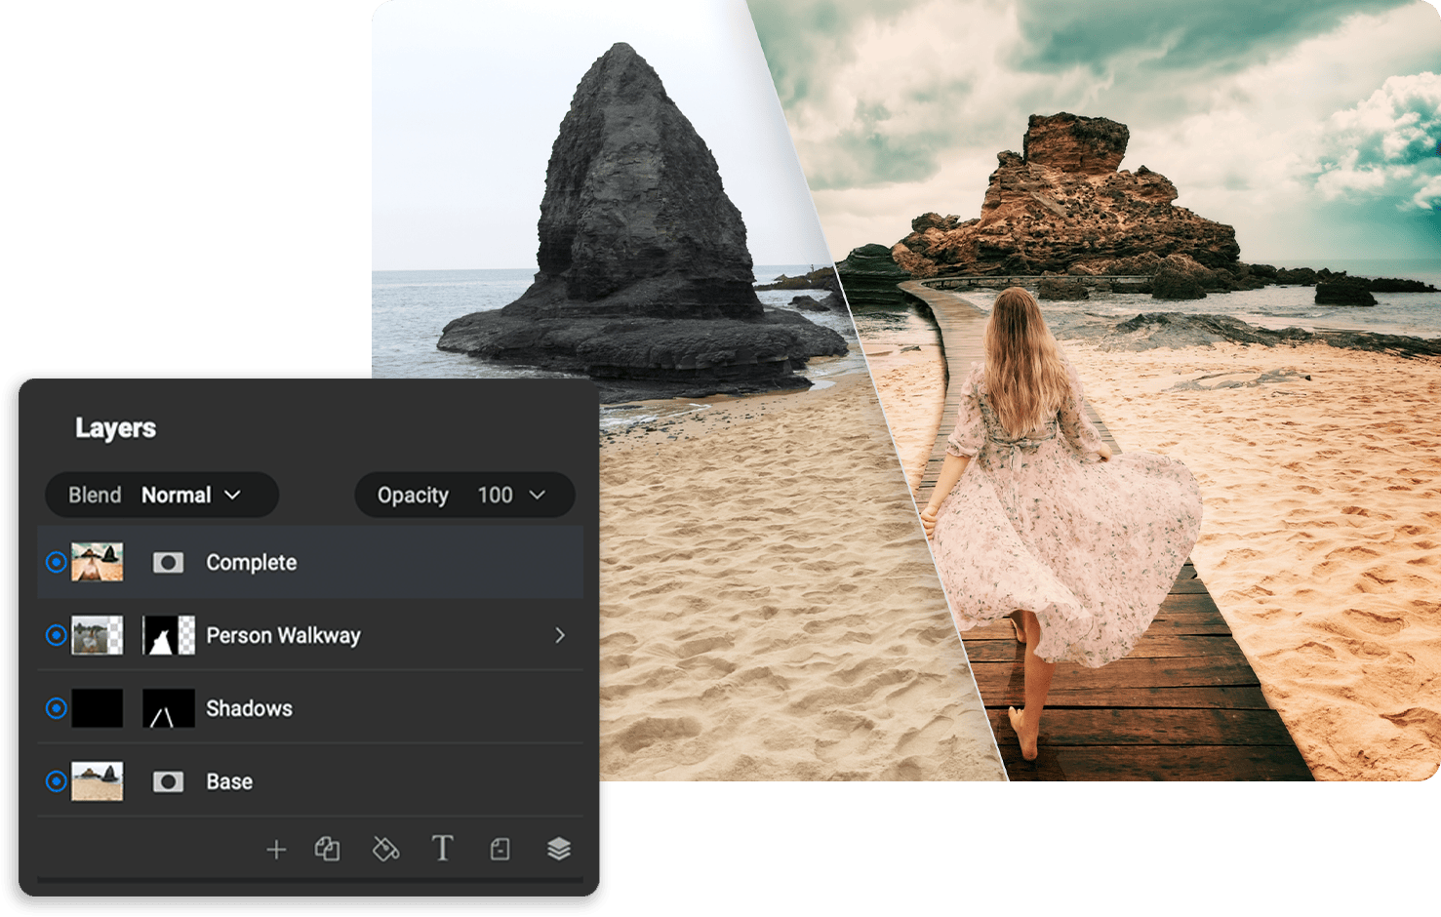Click the Layers panel title

[116, 427]
